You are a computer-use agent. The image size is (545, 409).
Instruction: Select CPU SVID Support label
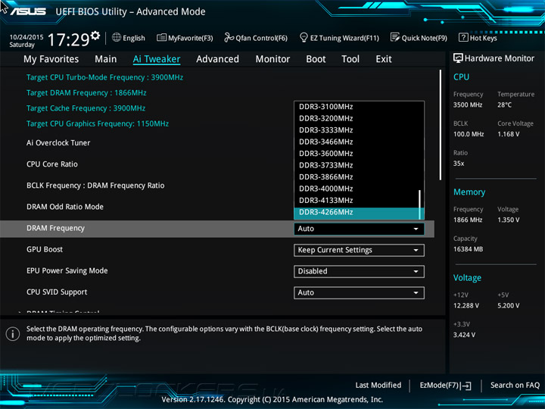57,292
